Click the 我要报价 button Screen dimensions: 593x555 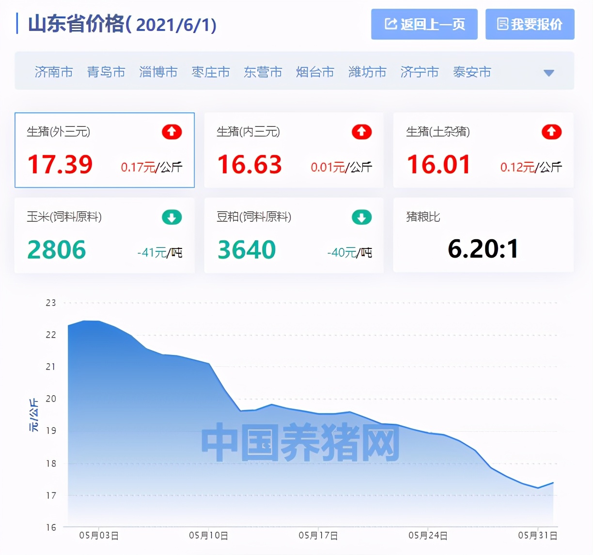coord(530,24)
